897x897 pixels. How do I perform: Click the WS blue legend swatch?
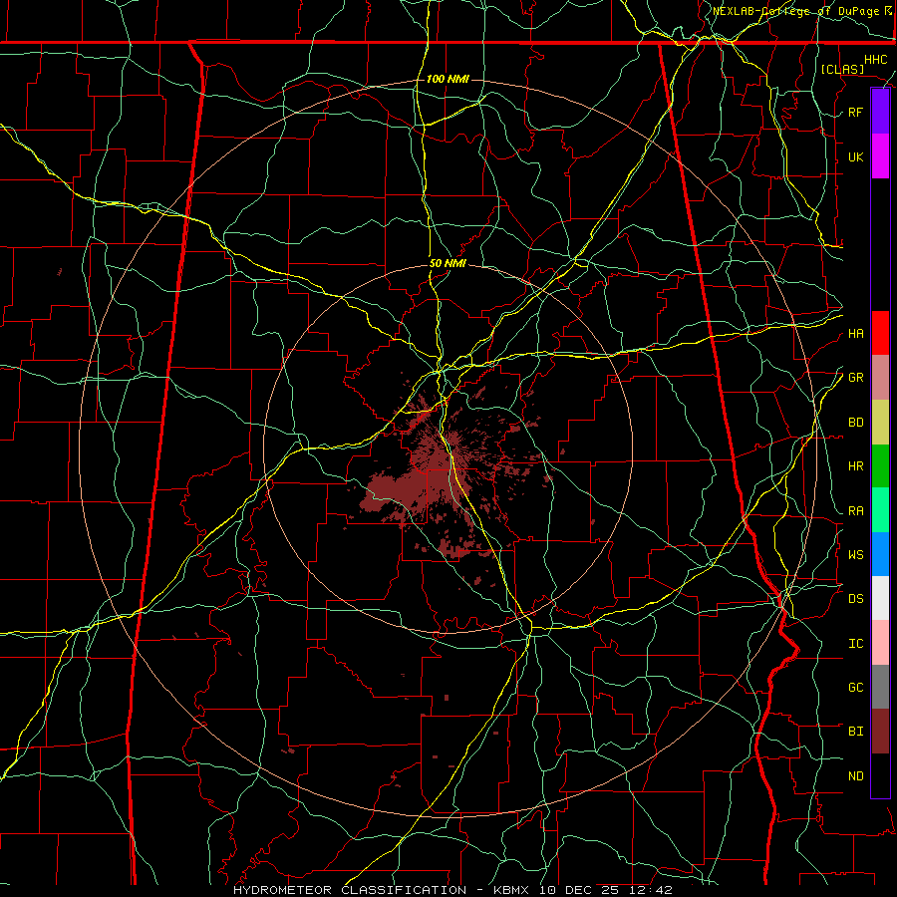[880, 554]
